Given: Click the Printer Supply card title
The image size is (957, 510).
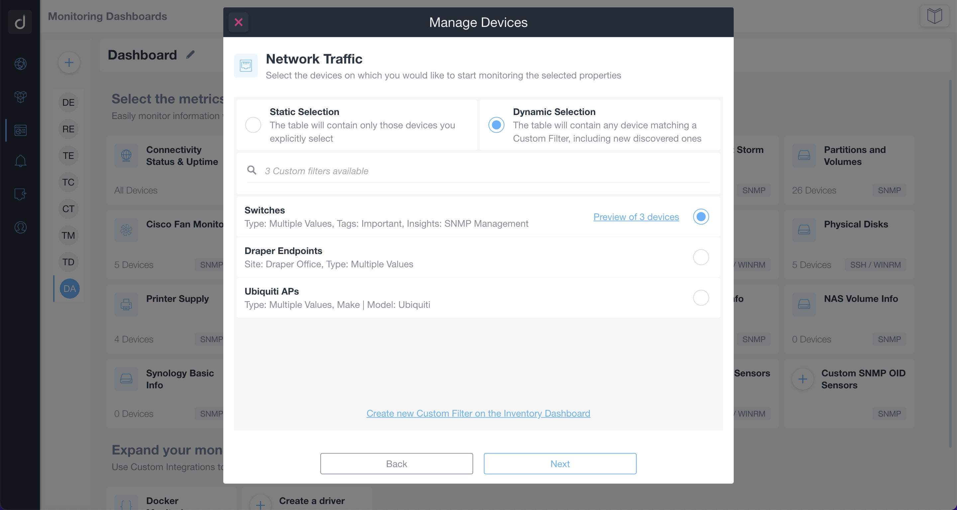Looking at the screenshot, I should [177, 299].
